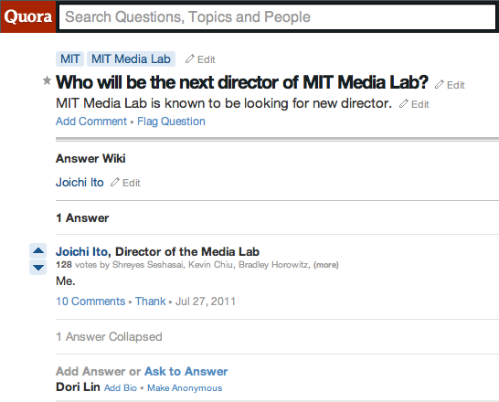Expand the 1 Answer Collapsed section

click(109, 336)
